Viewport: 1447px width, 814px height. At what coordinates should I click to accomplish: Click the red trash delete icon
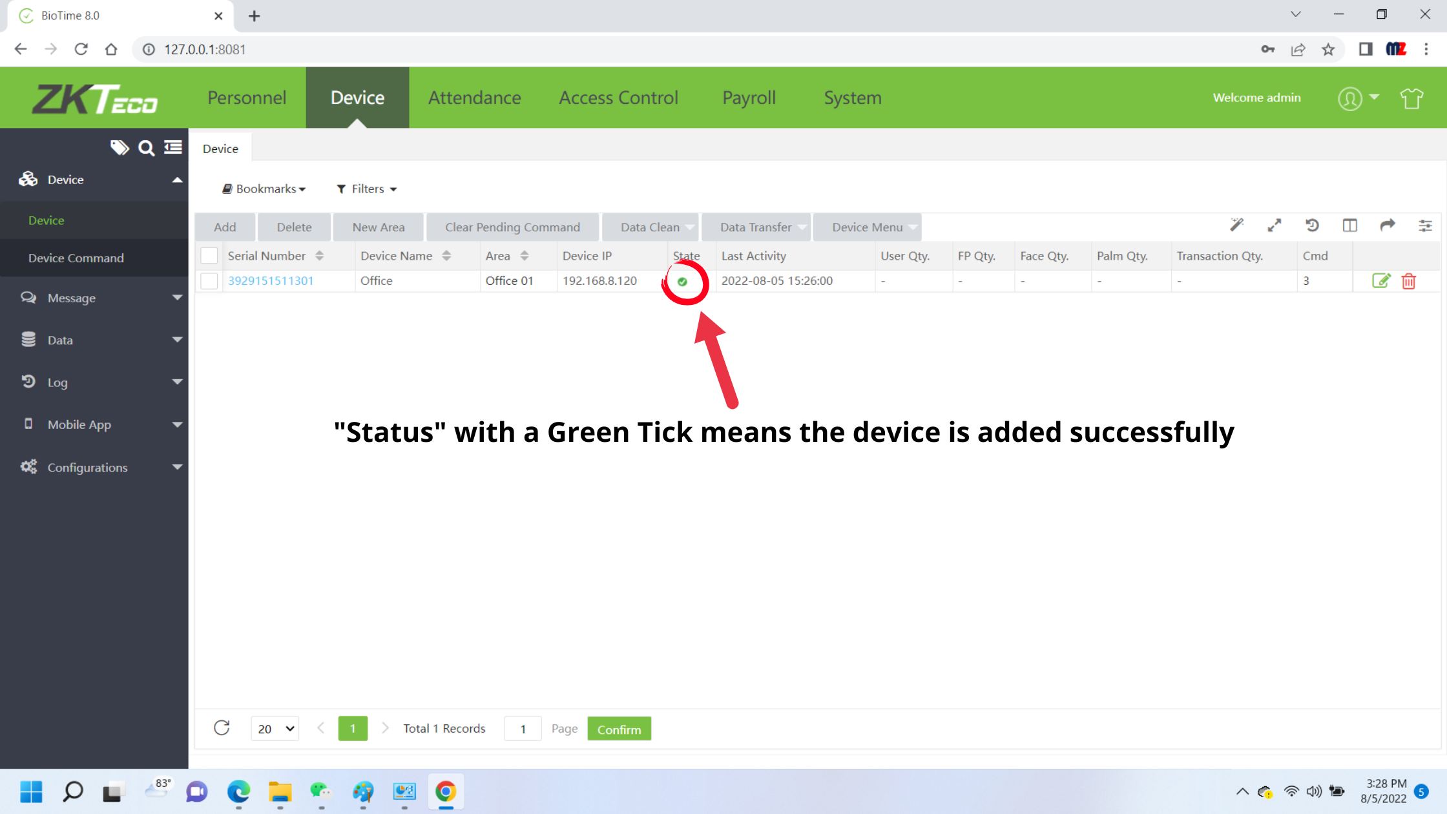pyautogui.click(x=1409, y=281)
